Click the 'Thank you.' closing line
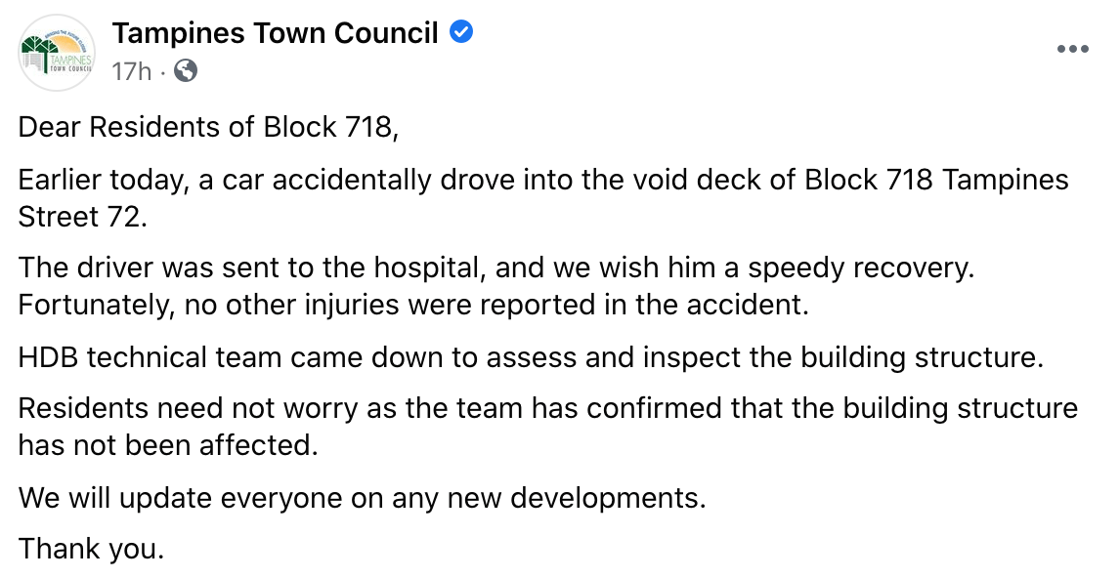The image size is (1120, 578). pyautogui.click(x=91, y=550)
